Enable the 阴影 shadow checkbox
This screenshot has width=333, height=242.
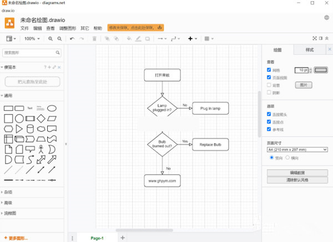269,92
